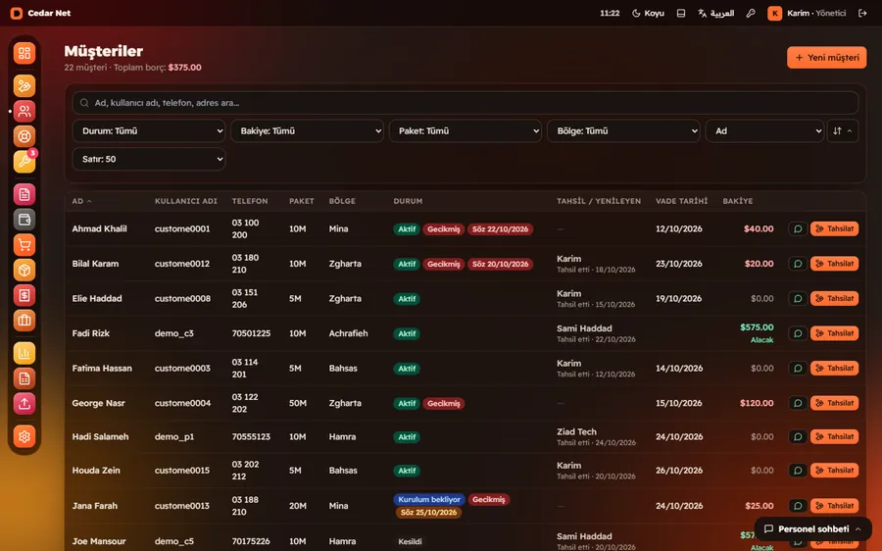The height and width of the screenshot is (551, 882).
Task: Open the Satır: 50 rows dropdown
Action: pyautogui.click(x=149, y=159)
